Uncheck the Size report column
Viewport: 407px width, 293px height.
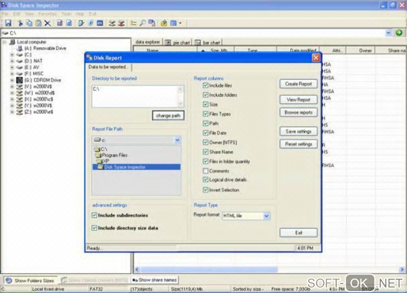205,104
